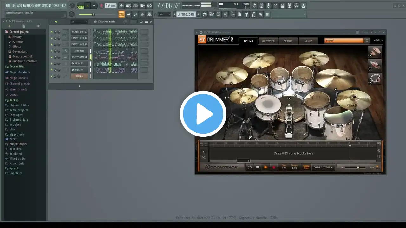Open the channel filter All dropdown
Image resolution: width=406 pixels, height=228 pixels.
(79, 22)
